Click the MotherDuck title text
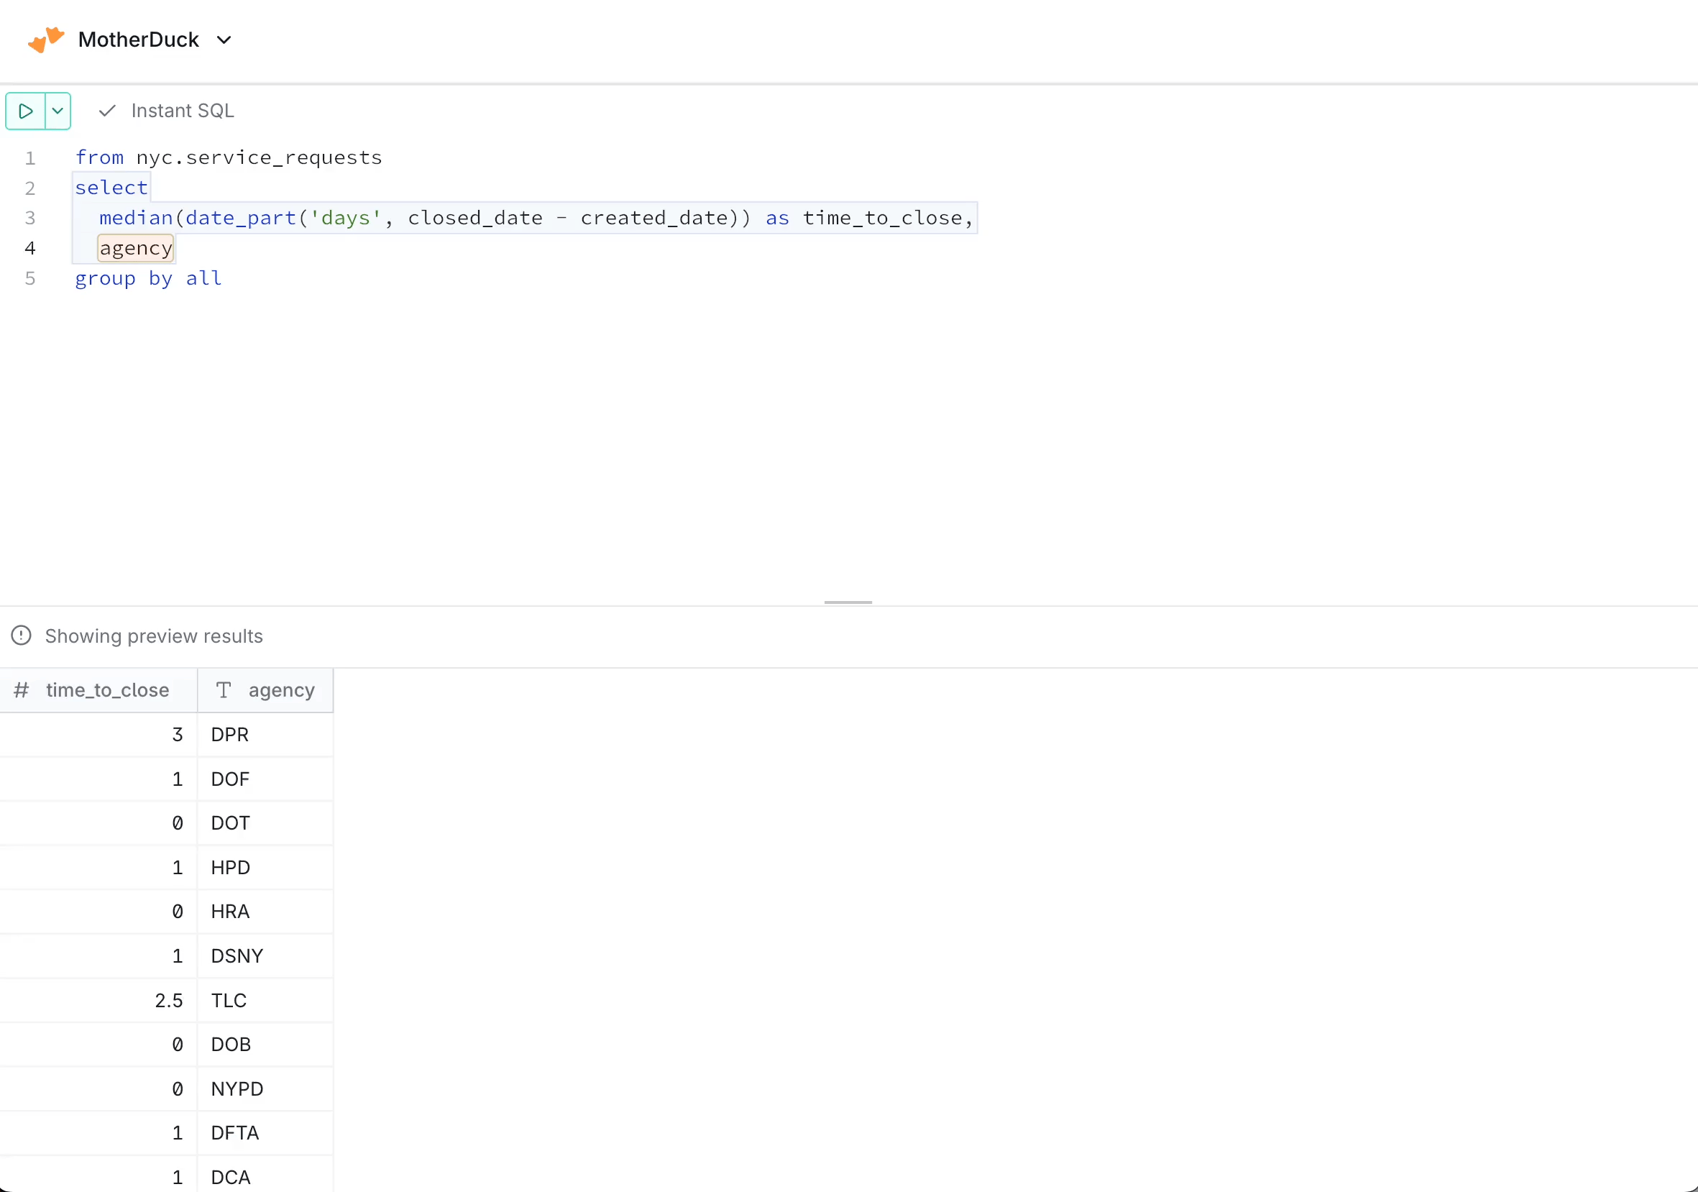1698x1192 pixels. [138, 40]
